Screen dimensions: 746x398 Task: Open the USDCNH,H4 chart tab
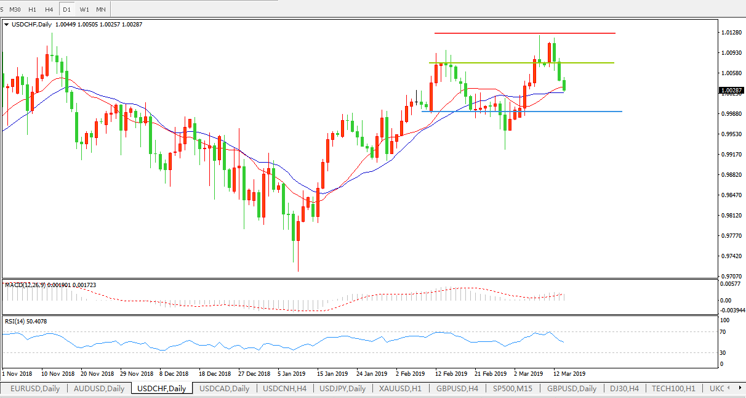[x=284, y=388]
